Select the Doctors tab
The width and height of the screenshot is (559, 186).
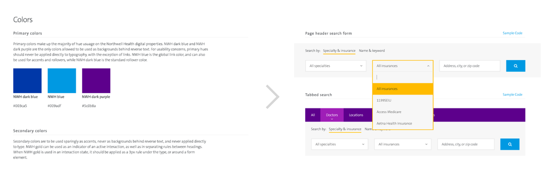[x=332, y=115]
